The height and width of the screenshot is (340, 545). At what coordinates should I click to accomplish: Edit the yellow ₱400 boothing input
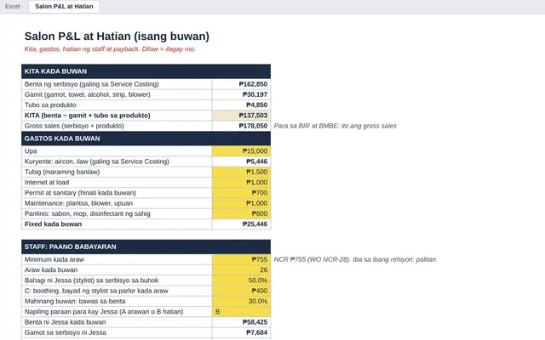coord(241,291)
